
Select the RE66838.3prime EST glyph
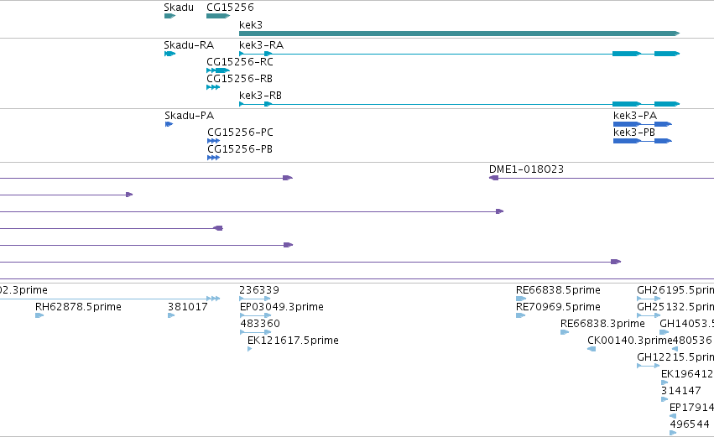click(565, 332)
